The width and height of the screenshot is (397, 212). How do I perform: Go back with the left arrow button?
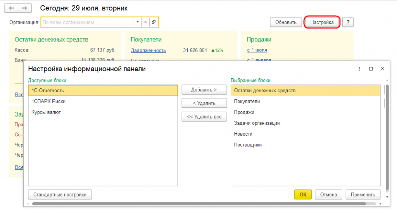pos(11,8)
